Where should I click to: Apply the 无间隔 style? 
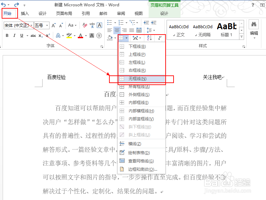tap(202, 30)
